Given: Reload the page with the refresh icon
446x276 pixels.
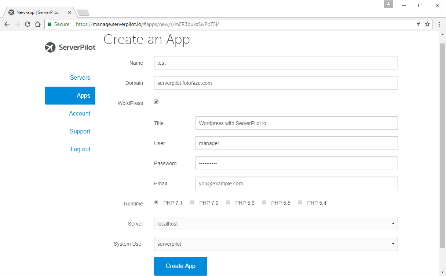Looking at the screenshot, I should (x=27, y=24).
